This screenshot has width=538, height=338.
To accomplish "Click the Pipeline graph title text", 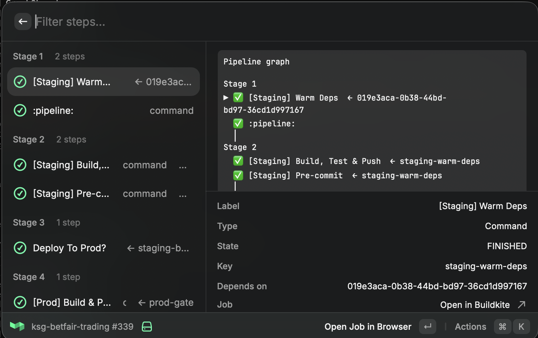I will (256, 62).
